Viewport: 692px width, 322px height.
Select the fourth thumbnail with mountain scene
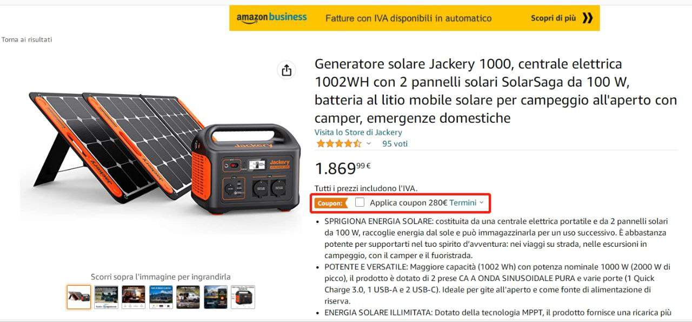[161, 297]
